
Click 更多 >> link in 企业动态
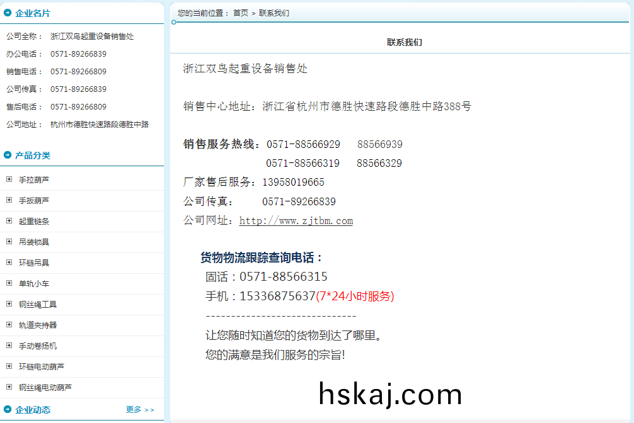pos(139,410)
